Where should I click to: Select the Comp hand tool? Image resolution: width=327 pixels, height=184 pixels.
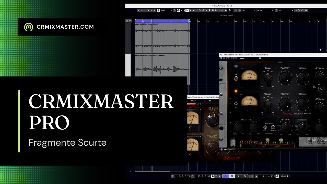[x=213, y=10]
